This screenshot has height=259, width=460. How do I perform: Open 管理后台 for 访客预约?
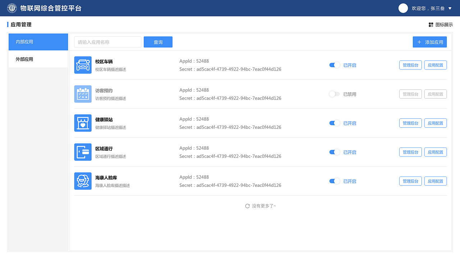(410, 94)
